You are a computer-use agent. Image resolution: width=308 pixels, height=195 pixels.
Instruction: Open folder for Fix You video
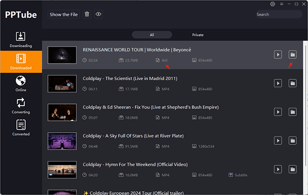[x=292, y=112]
